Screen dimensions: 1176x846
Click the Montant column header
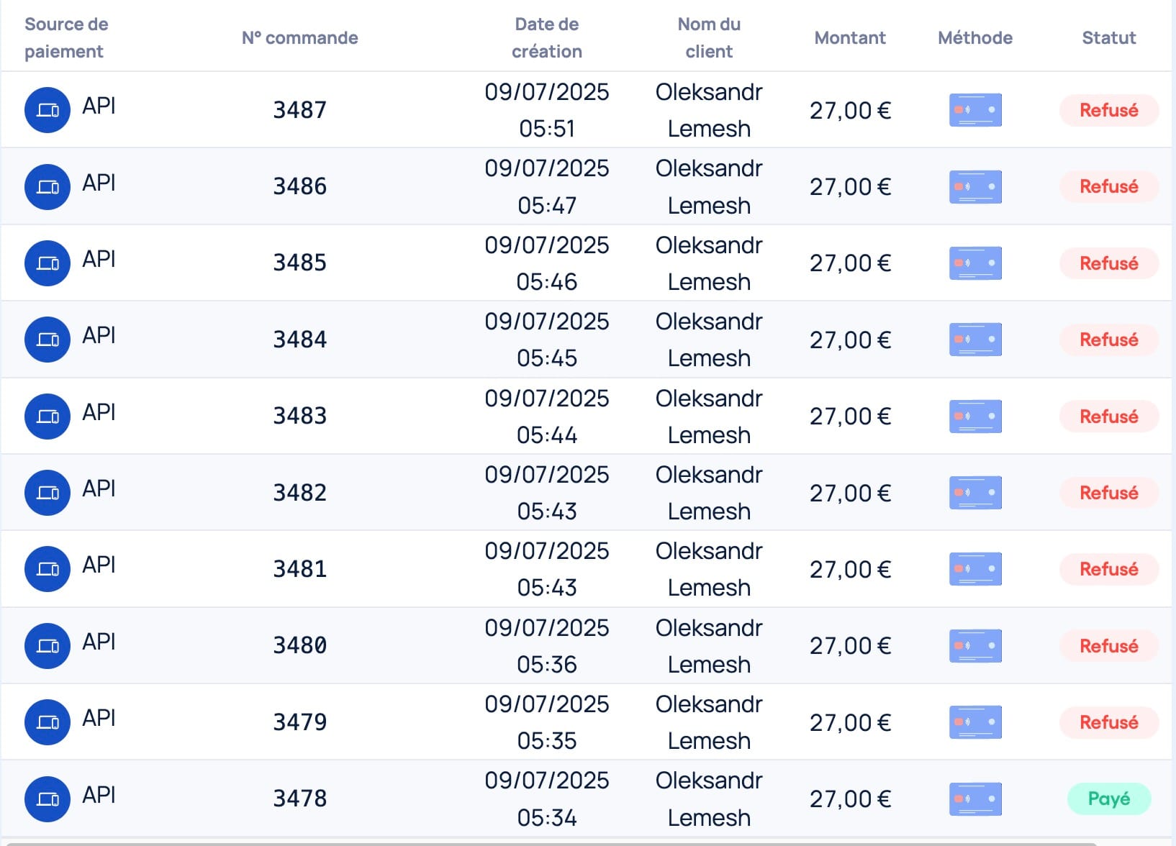[x=850, y=37]
